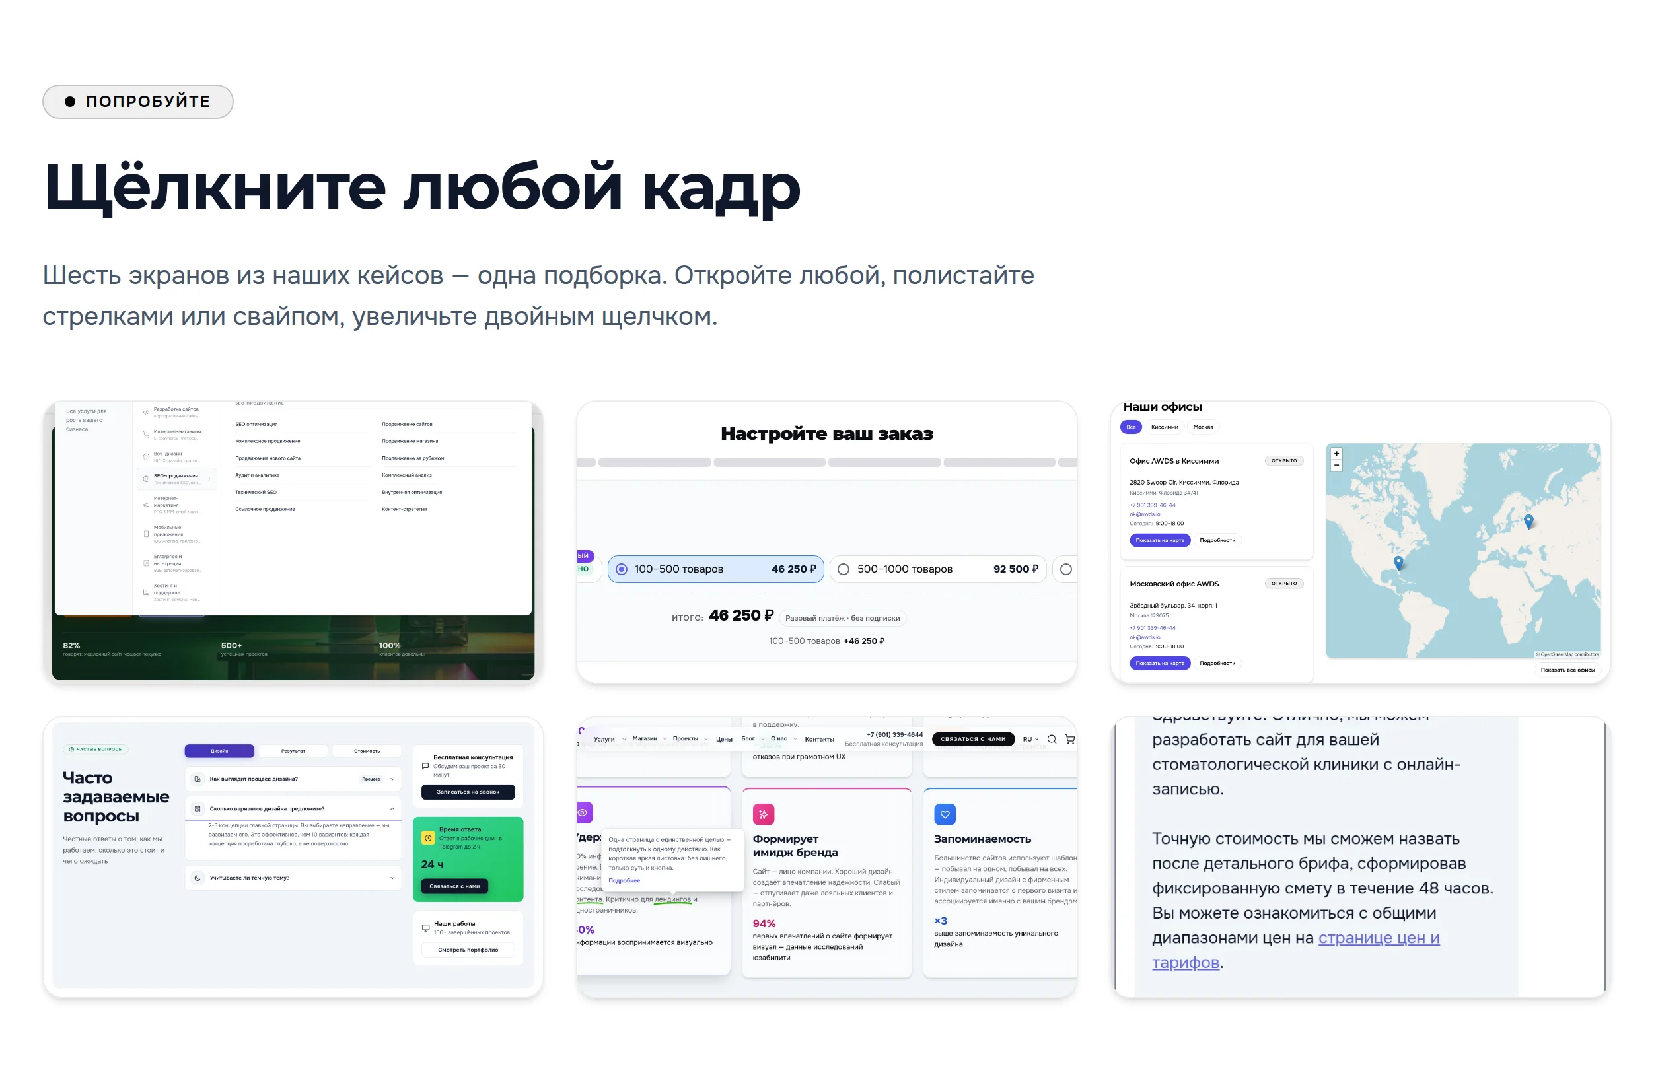
Task: Click the black 'СВЯЗАТЬСЯ С НАМИ' header button
Action: 973,739
